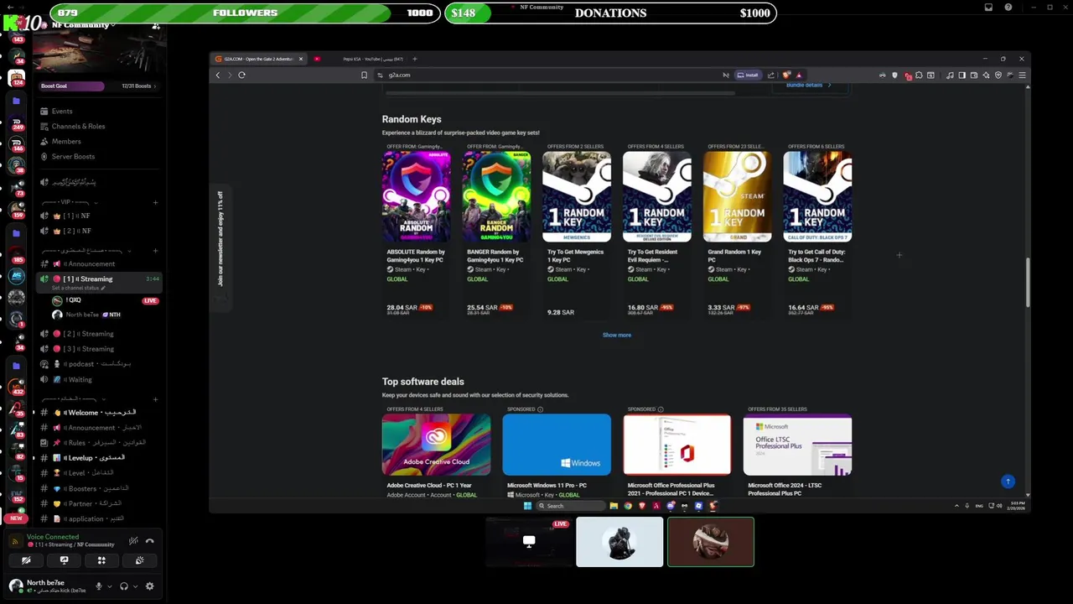Open a new browser tab
The height and width of the screenshot is (604, 1073).
tap(414, 60)
